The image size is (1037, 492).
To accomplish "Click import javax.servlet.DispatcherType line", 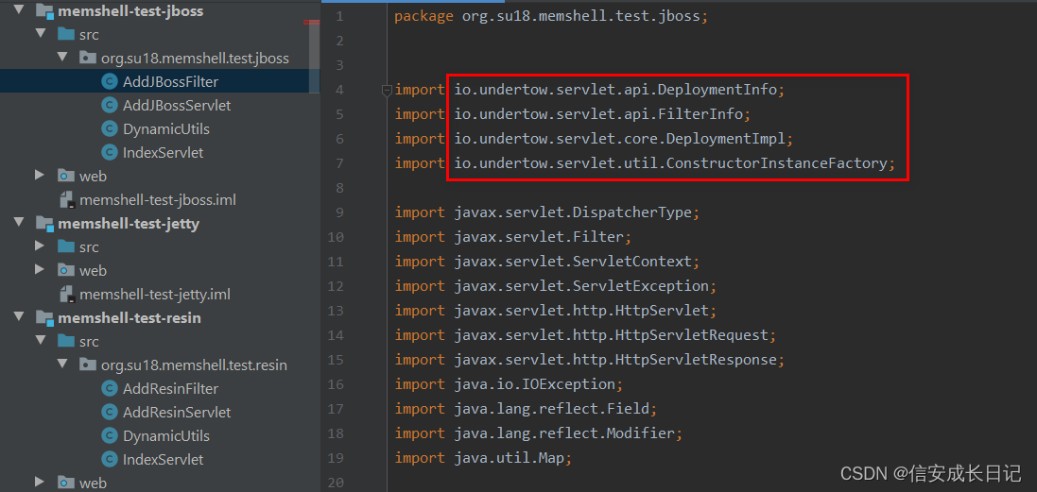I will (x=547, y=212).
